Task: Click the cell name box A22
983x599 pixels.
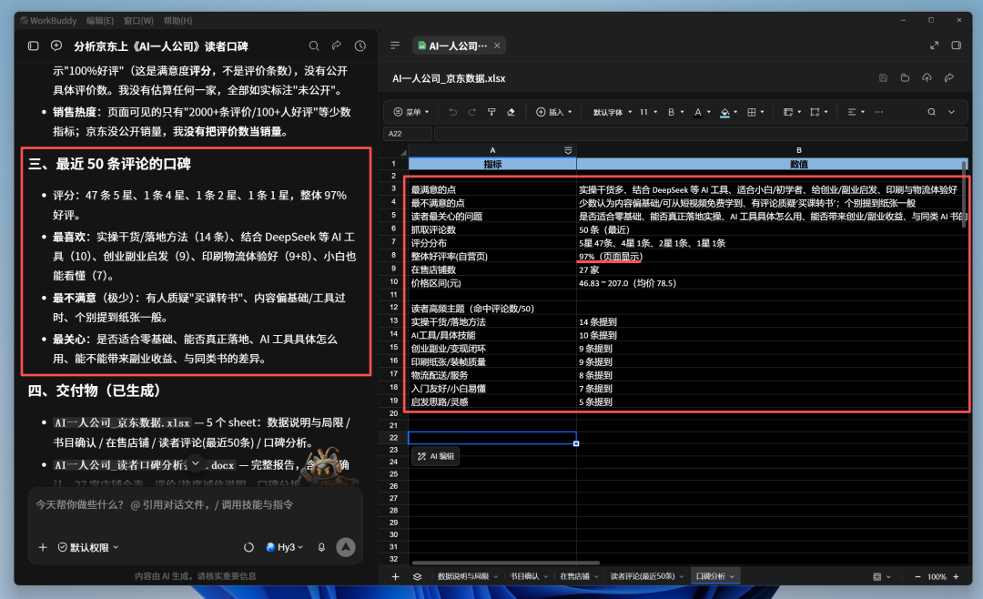Action: (408, 134)
